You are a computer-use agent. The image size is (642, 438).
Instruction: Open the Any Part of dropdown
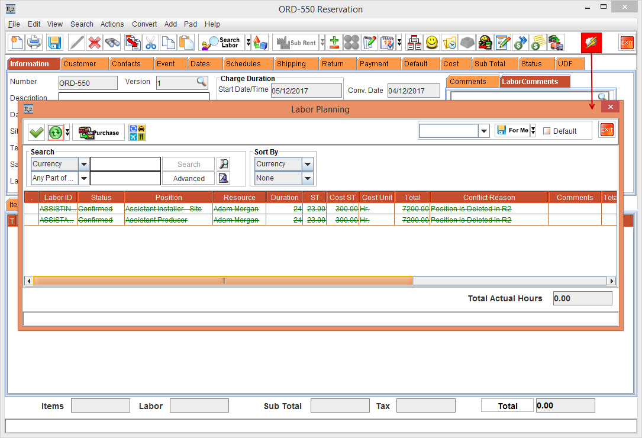84,178
